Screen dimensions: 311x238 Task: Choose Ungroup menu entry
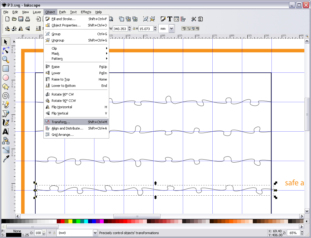pyautogui.click(x=76, y=40)
